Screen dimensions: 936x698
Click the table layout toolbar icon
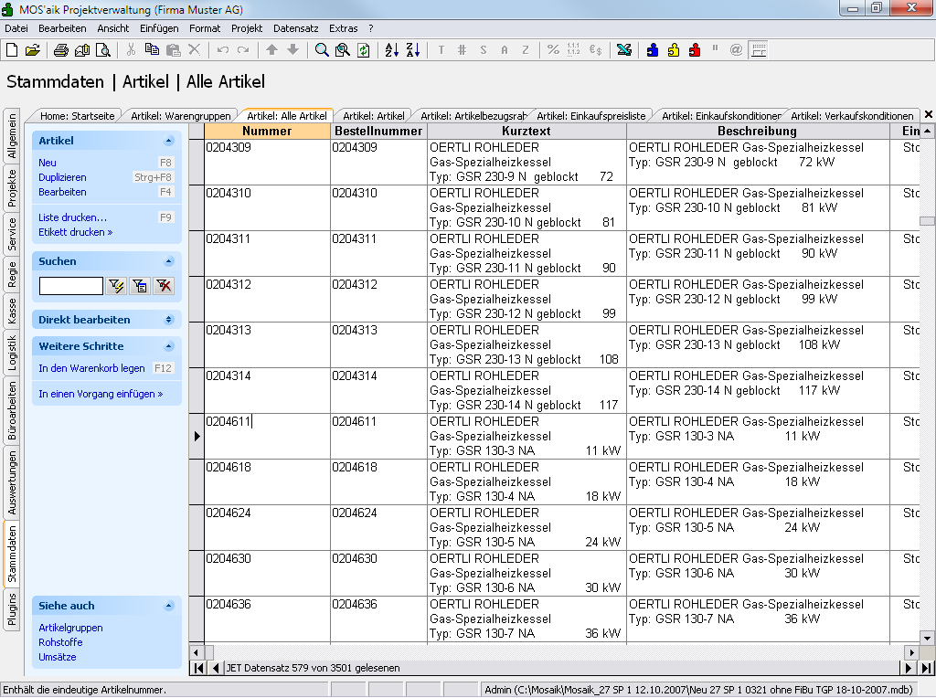point(759,50)
